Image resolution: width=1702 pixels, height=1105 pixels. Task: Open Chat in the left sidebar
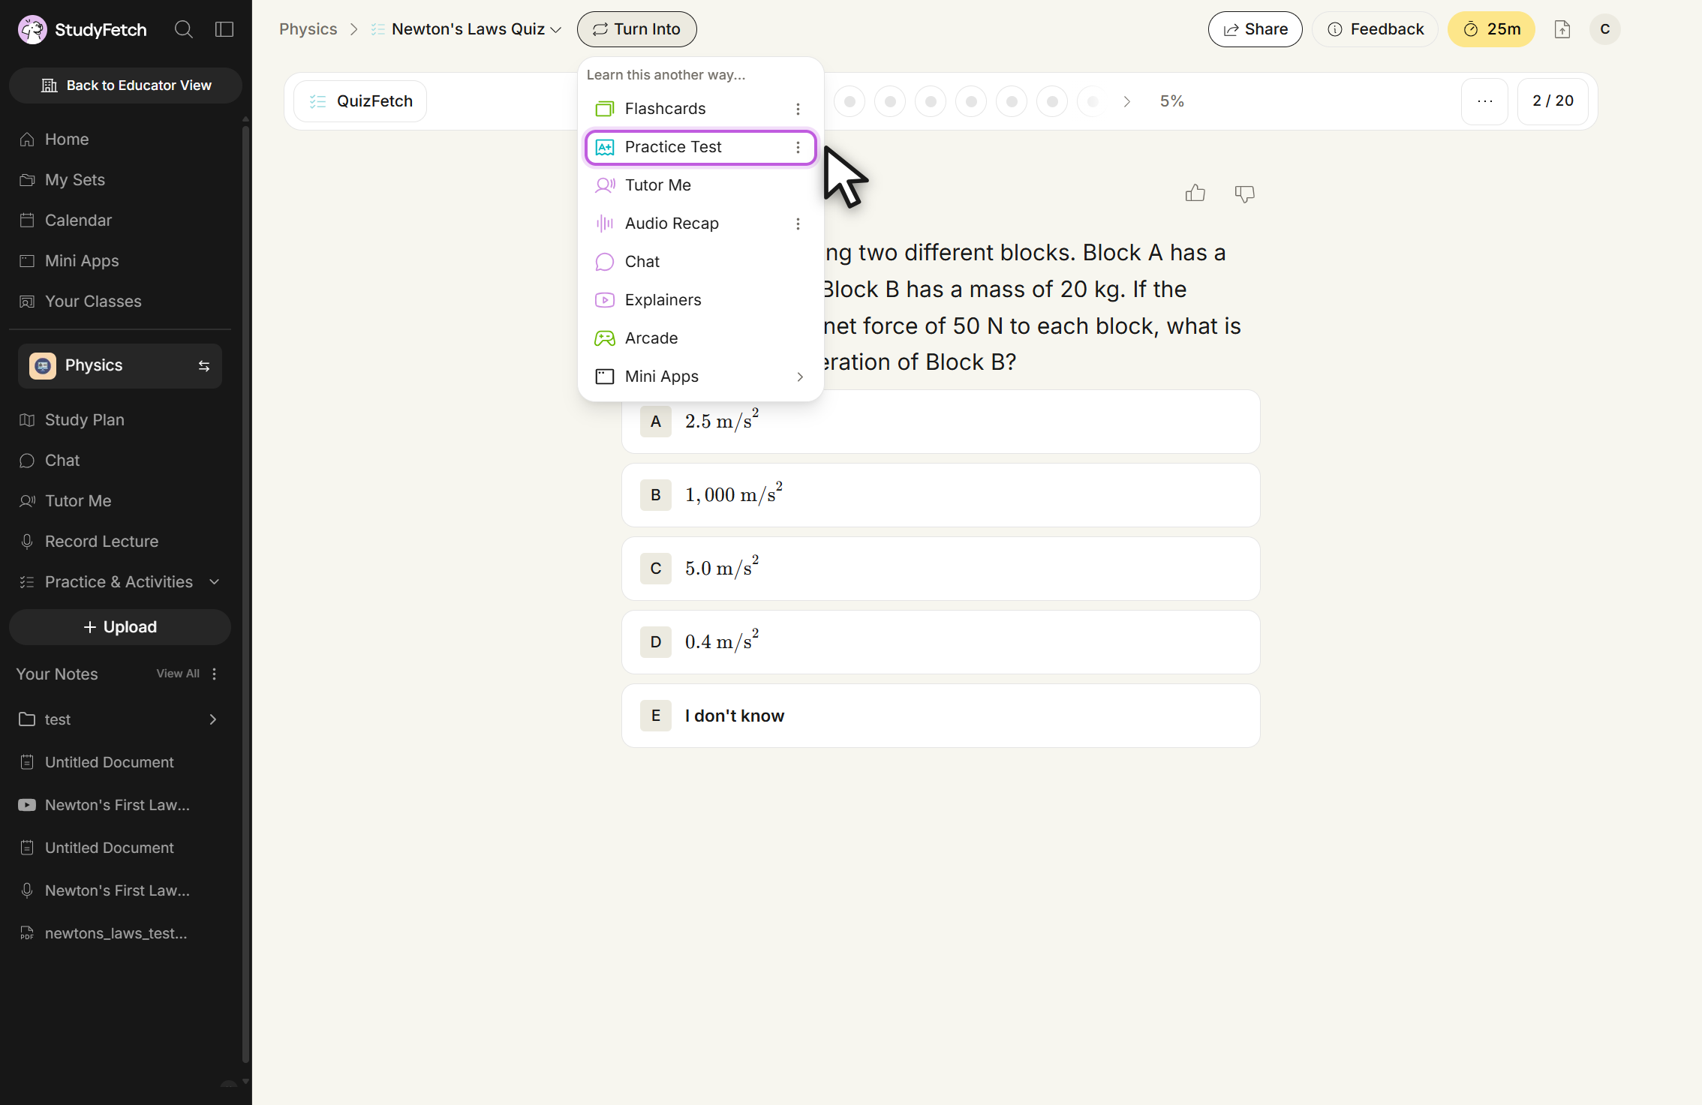(120, 461)
